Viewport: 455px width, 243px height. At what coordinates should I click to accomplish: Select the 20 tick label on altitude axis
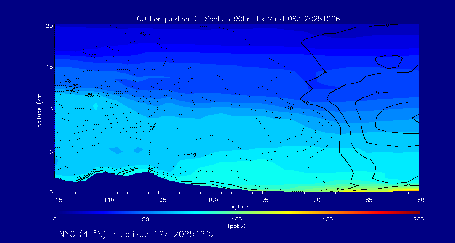pos(49,26)
